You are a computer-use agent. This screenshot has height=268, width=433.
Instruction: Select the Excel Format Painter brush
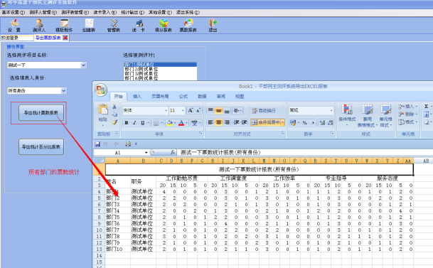coord(114,122)
